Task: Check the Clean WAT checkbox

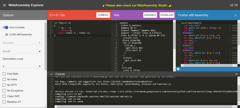Action: 4,96
